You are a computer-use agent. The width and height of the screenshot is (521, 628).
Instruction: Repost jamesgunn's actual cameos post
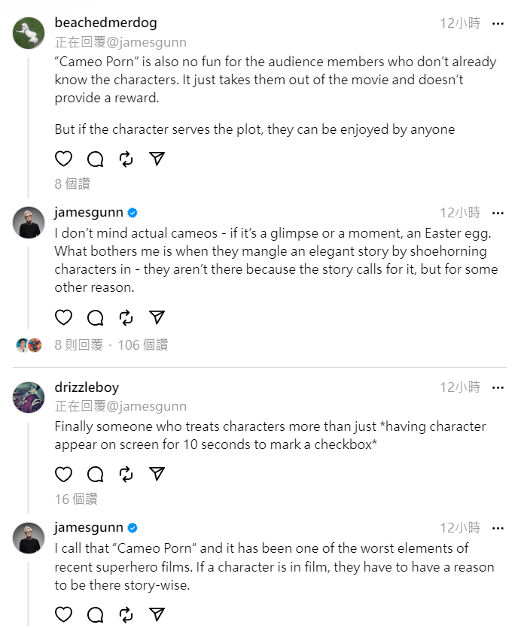126,317
